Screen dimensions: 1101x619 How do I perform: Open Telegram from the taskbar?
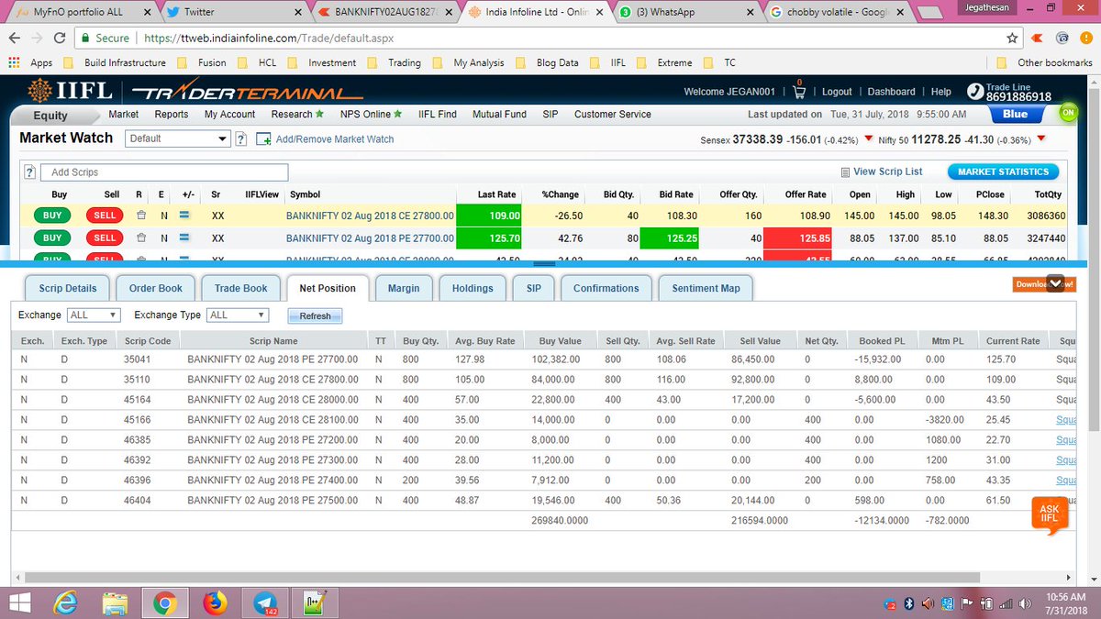(263, 602)
